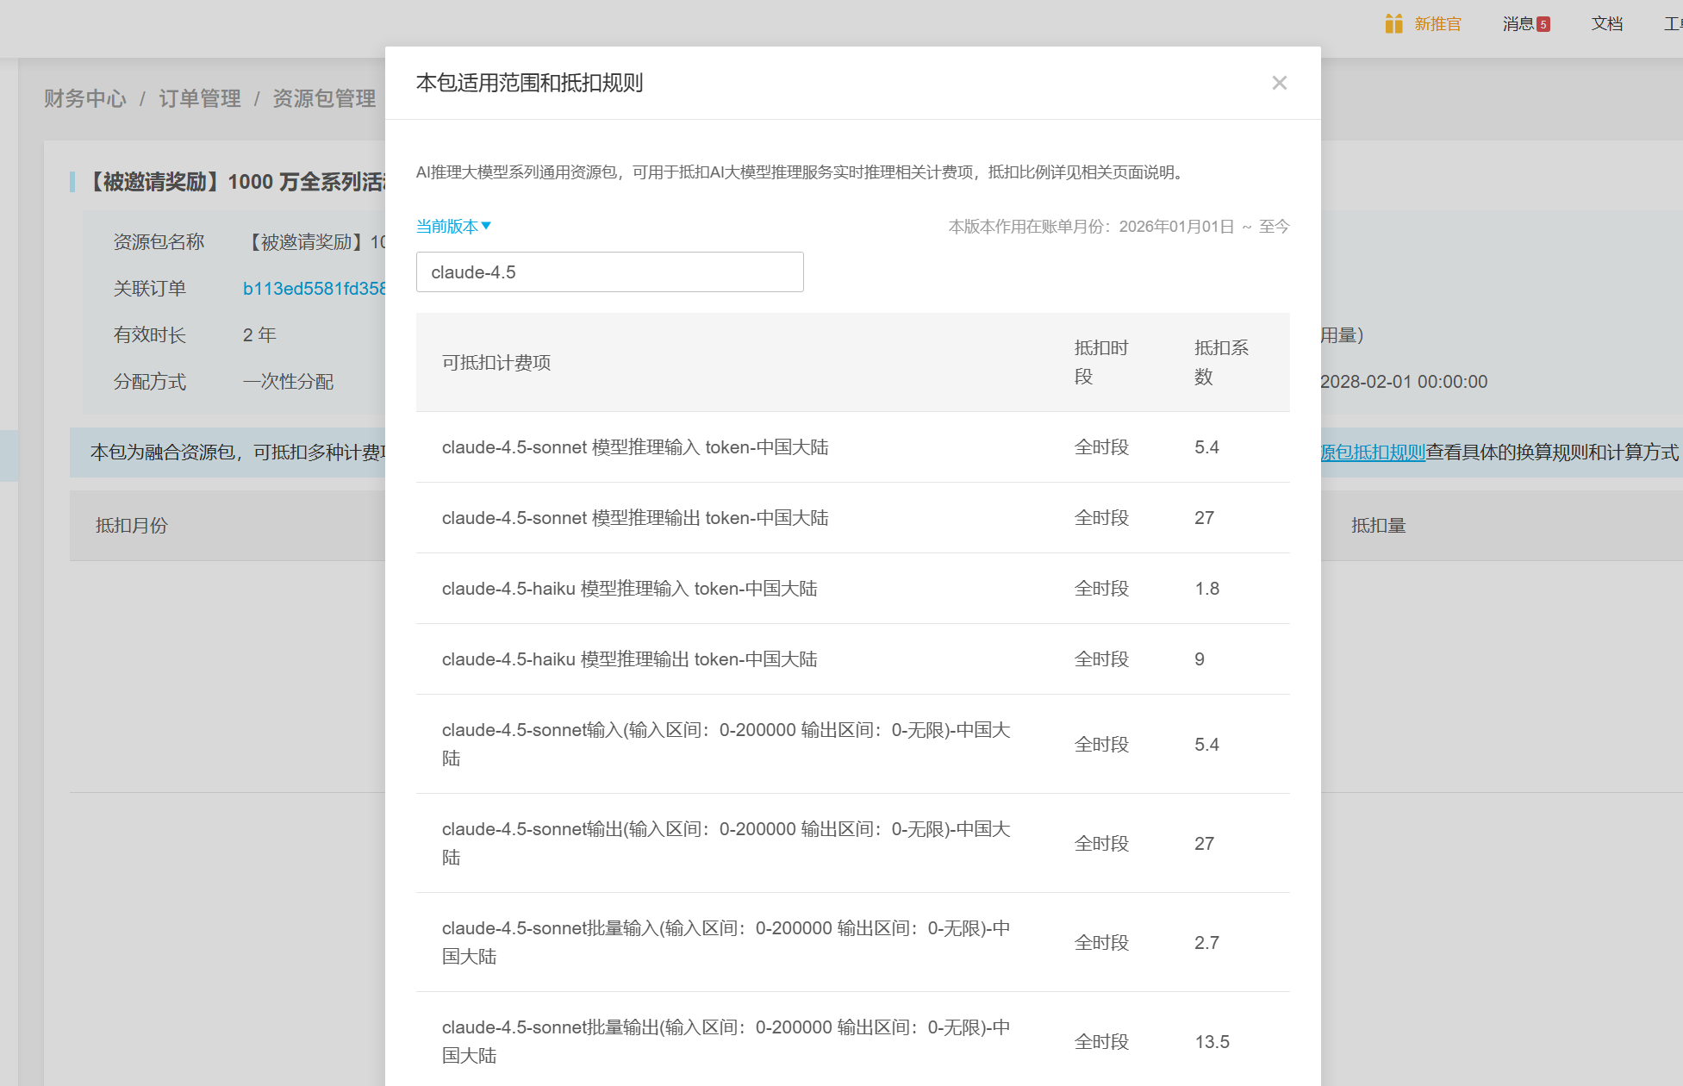Click the 抵扣系数 column header
This screenshot has width=1683, height=1086.
pos(1221,362)
